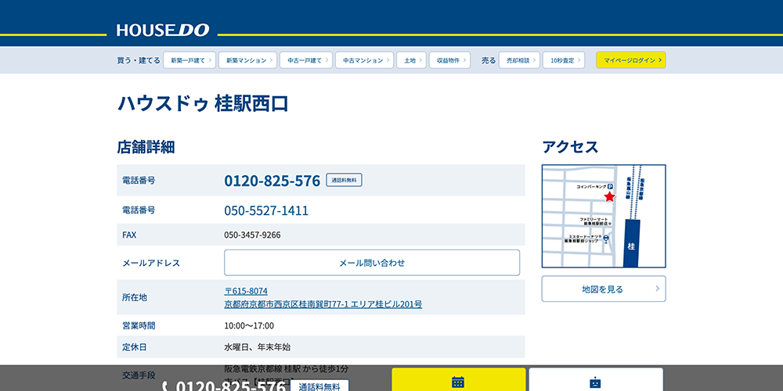Screen dimensions: 783x391
Task: Click the FAX row label
Action: tap(129, 235)
